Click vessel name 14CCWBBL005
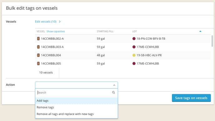 pyautogui.click(x=51, y=63)
